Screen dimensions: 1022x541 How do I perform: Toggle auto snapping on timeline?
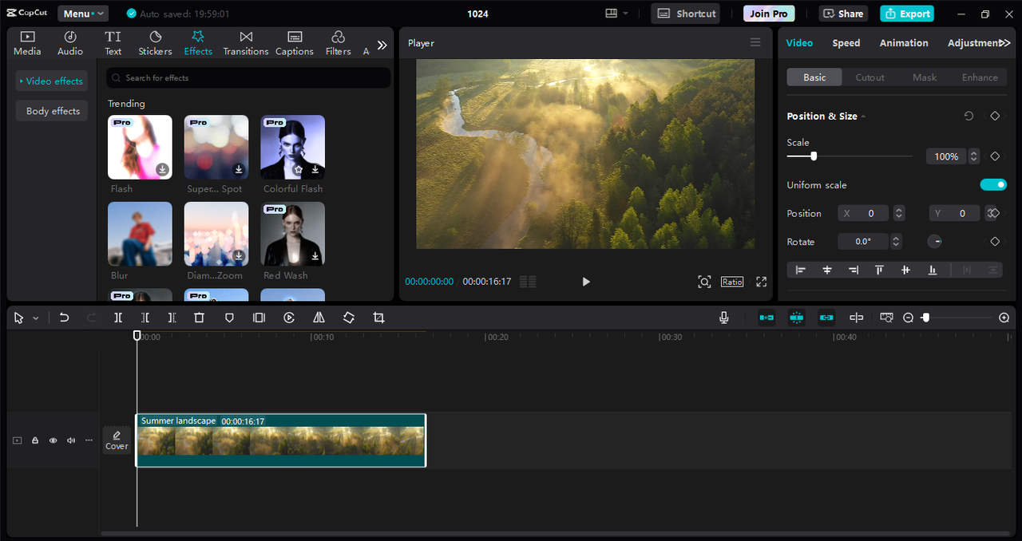point(796,318)
